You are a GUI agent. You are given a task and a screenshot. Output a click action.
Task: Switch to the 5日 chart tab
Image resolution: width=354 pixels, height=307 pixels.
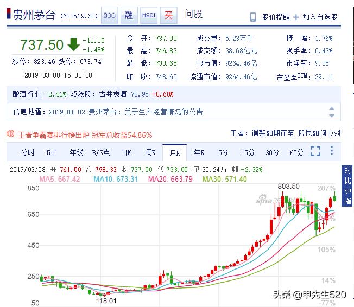(52, 153)
